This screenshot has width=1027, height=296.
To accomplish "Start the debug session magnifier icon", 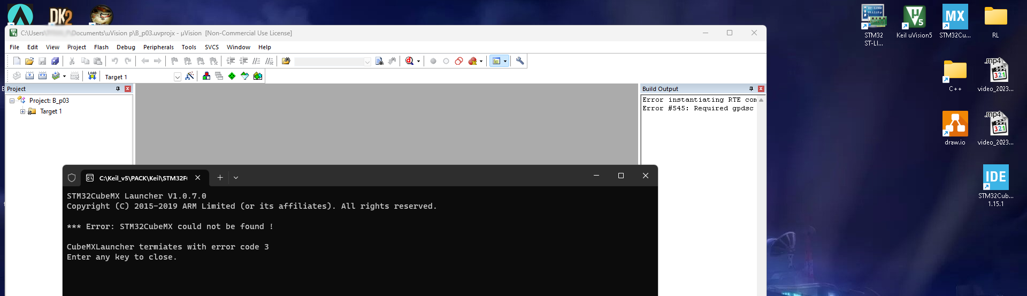I will tap(409, 61).
